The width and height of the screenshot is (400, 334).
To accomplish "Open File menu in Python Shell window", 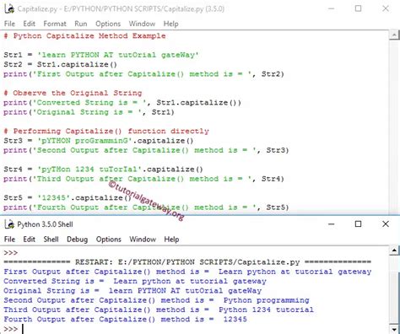I will tap(9, 240).
